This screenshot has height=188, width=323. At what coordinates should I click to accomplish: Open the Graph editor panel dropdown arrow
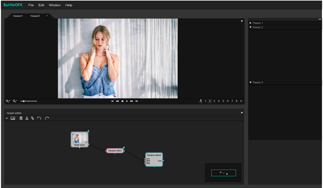(242, 113)
